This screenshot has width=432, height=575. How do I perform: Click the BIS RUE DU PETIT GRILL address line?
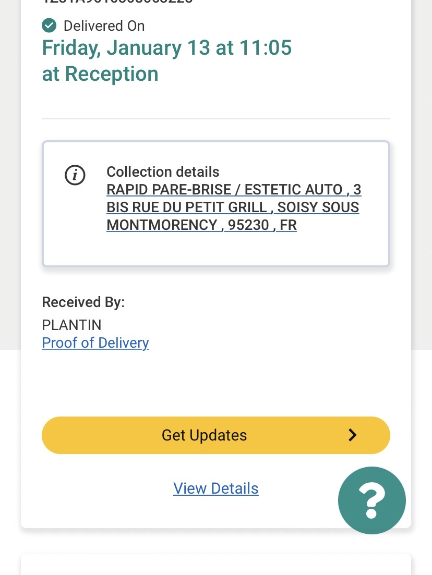tap(233, 207)
